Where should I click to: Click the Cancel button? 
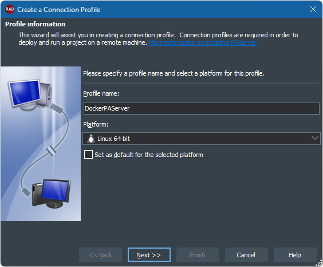[x=246, y=255]
